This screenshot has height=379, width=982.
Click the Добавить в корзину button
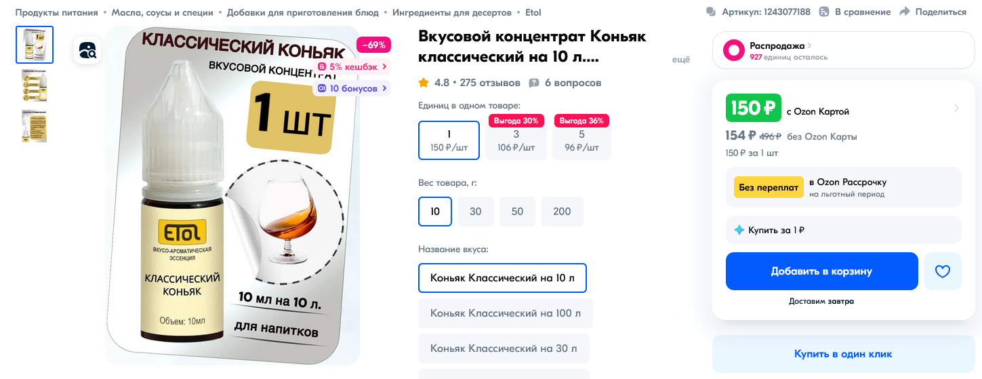pyautogui.click(x=822, y=271)
